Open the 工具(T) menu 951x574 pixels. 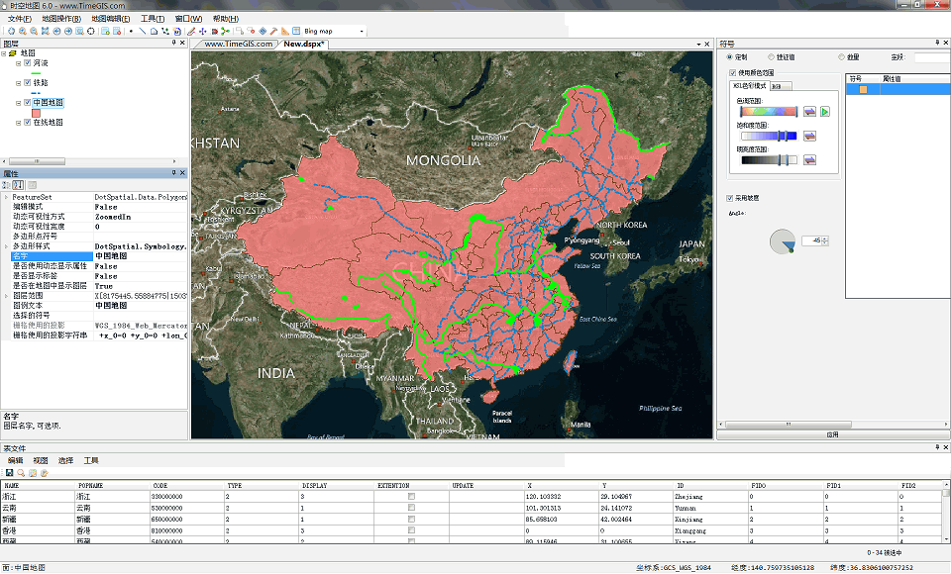pyautogui.click(x=153, y=19)
